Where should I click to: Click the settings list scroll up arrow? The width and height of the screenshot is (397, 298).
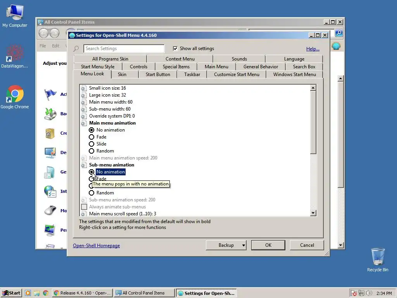313,88
